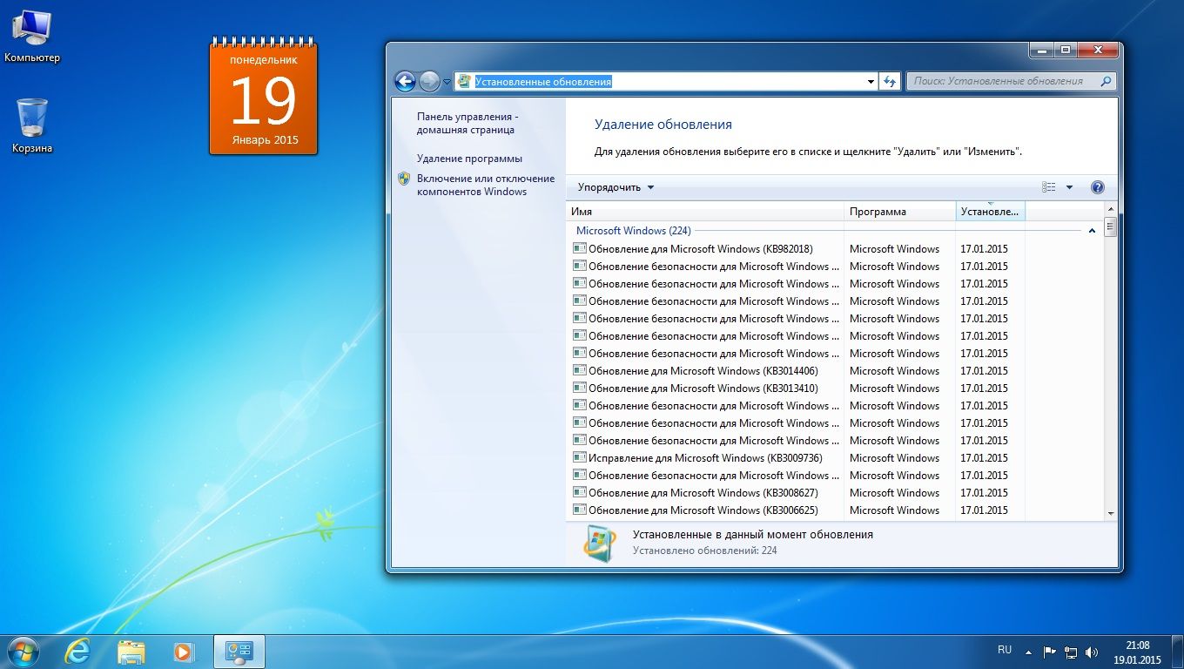Select the Microsoft Windows (224) group label
Screen dimensions: 1184x669
click(x=633, y=231)
